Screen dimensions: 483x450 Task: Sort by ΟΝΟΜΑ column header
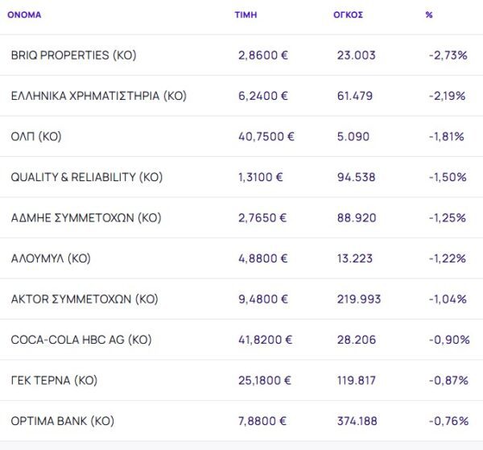[25, 14]
